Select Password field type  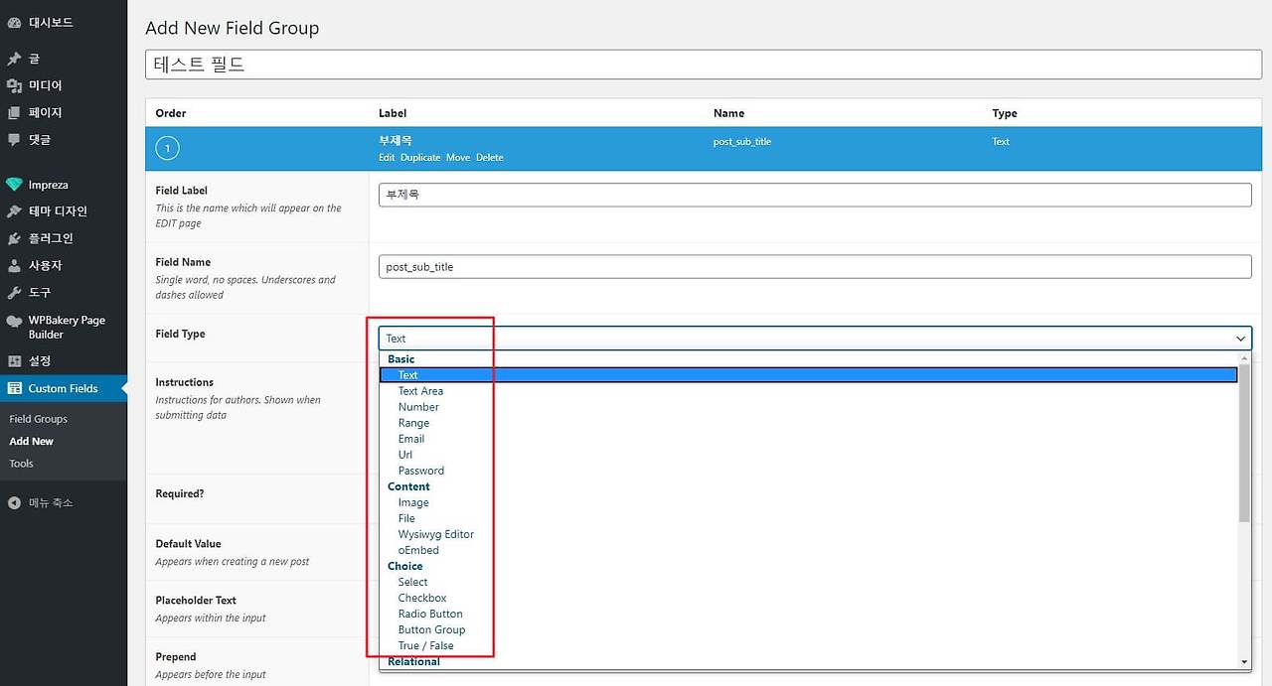tap(809, 471)
